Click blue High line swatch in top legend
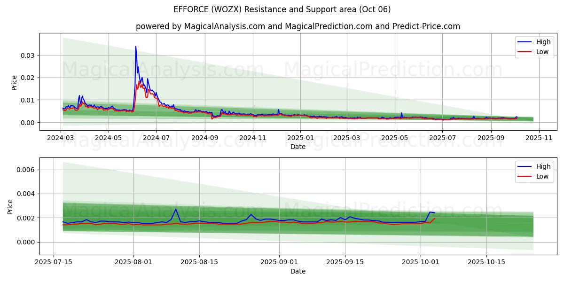The height and width of the screenshot is (282, 564). click(525, 42)
